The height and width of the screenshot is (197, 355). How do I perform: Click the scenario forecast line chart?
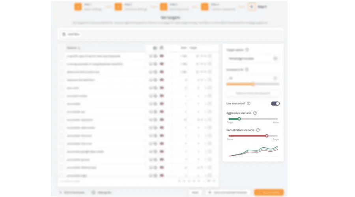(x=253, y=151)
